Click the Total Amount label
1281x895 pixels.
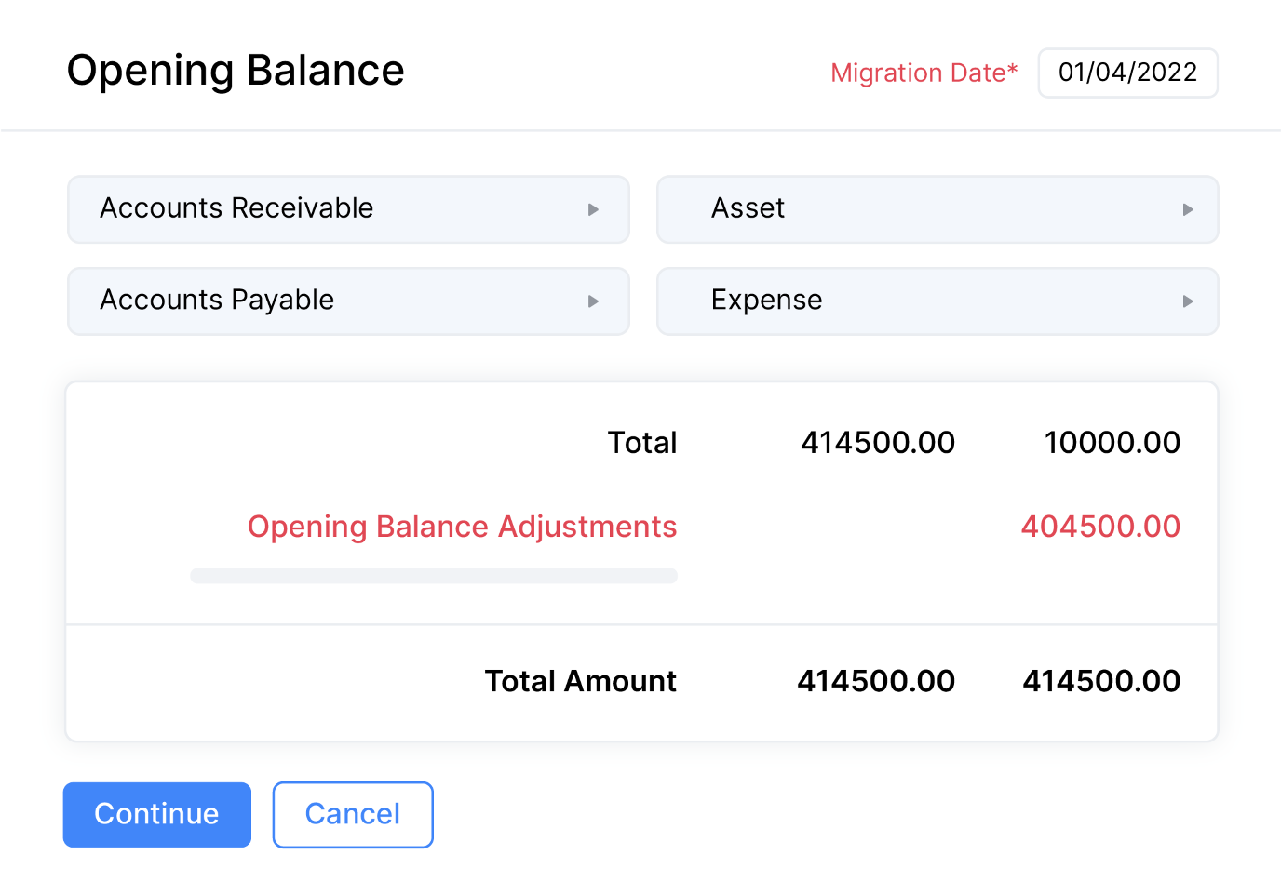click(x=580, y=681)
